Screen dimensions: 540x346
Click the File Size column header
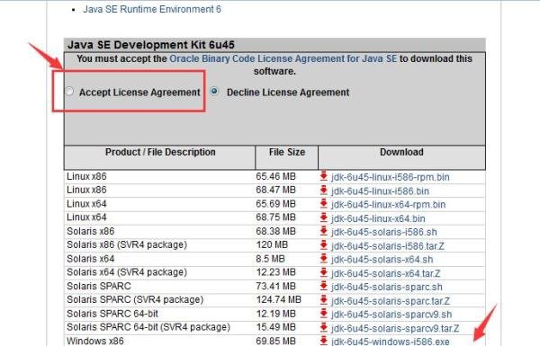[287, 157]
